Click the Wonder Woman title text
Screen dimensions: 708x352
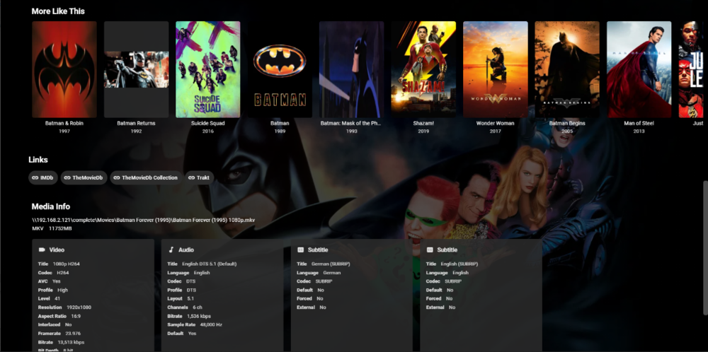tap(496, 123)
